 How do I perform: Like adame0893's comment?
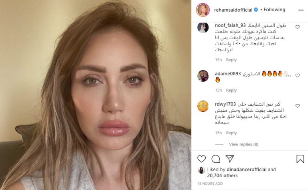[x=298, y=75]
